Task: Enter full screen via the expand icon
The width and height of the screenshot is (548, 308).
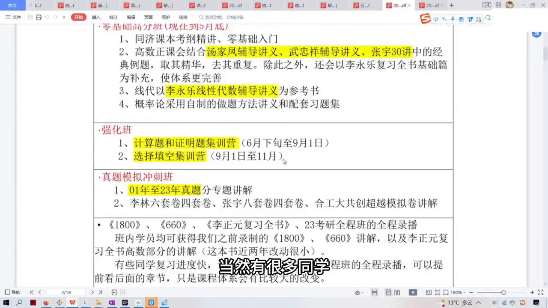Action: [541, 292]
